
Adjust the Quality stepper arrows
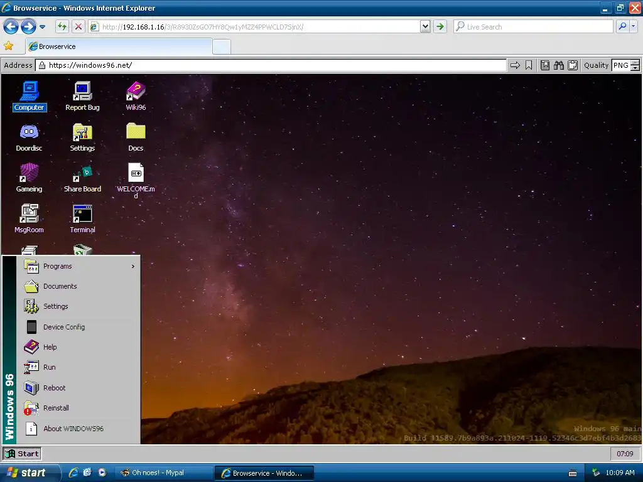click(635, 65)
